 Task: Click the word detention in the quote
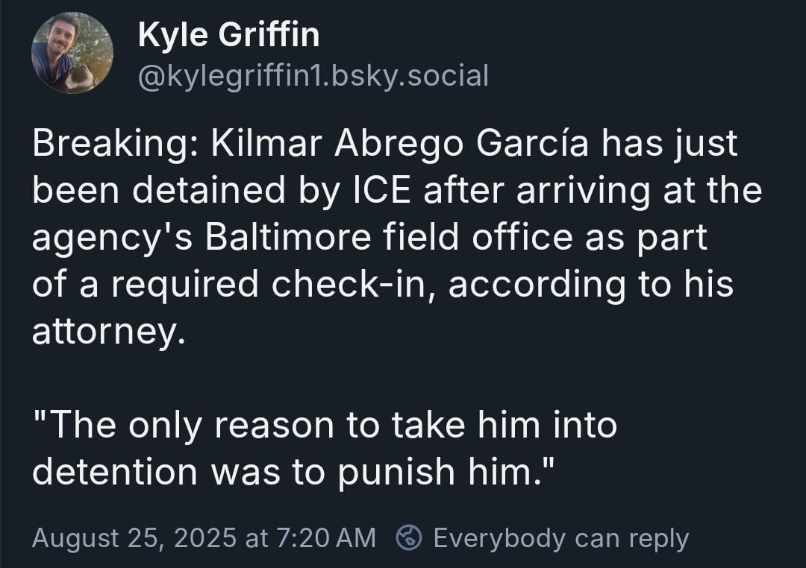(115, 471)
